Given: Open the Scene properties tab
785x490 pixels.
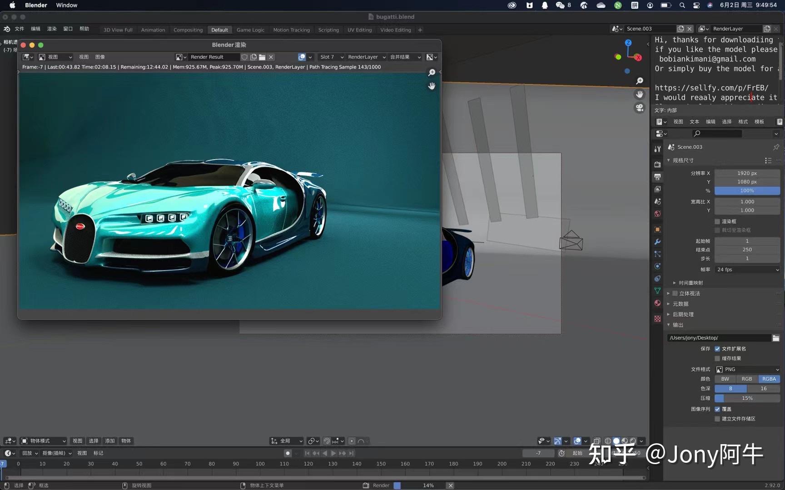Looking at the screenshot, I should (657, 201).
